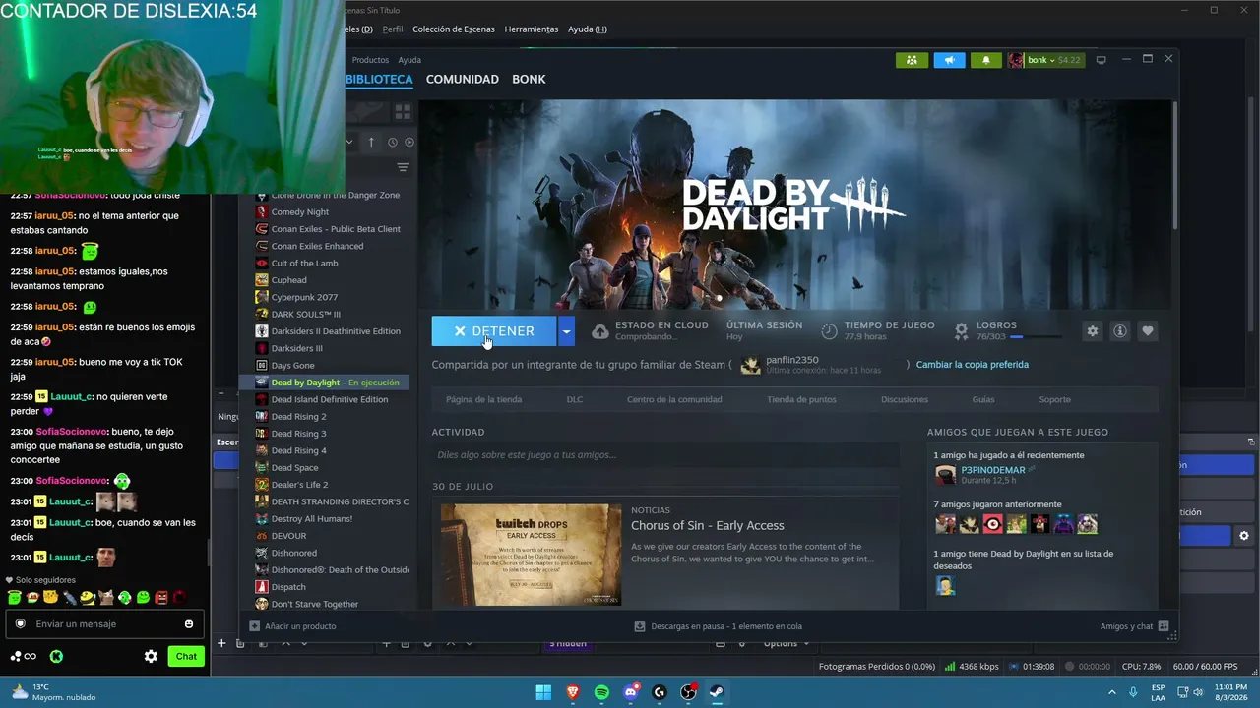Click the Estado en Cloud upload icon
The width and height of the screenshot is (1260, 708).
(x=599, y=331)
